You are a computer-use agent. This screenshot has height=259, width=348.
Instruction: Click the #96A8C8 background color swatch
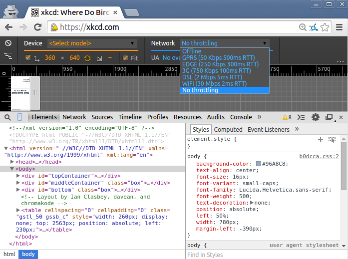[x=259, y=164]
